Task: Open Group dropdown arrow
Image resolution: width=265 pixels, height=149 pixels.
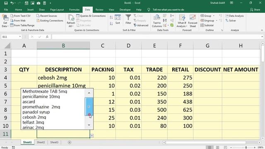Action: point(214,16)
